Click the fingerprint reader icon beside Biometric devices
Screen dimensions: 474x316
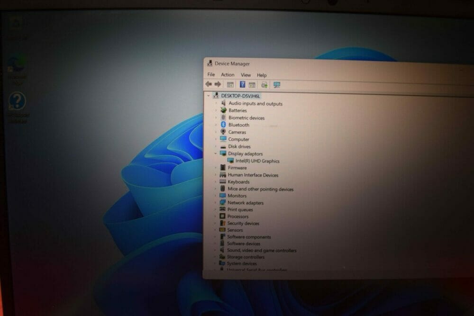pos(223,117)
